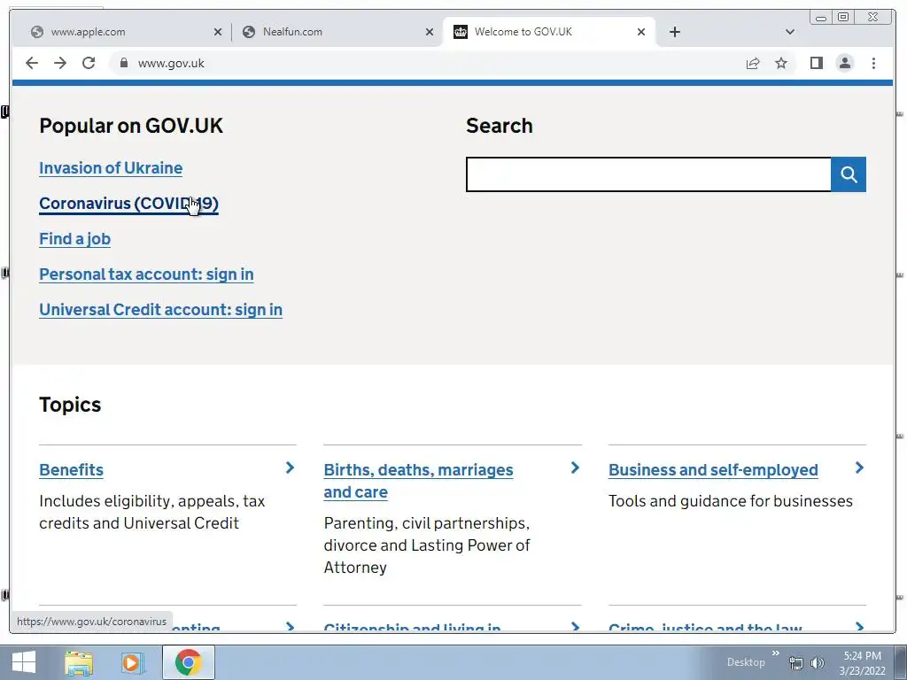Open Chrome's three-dot menu
The image size is (907, 680).
point(873,63)
